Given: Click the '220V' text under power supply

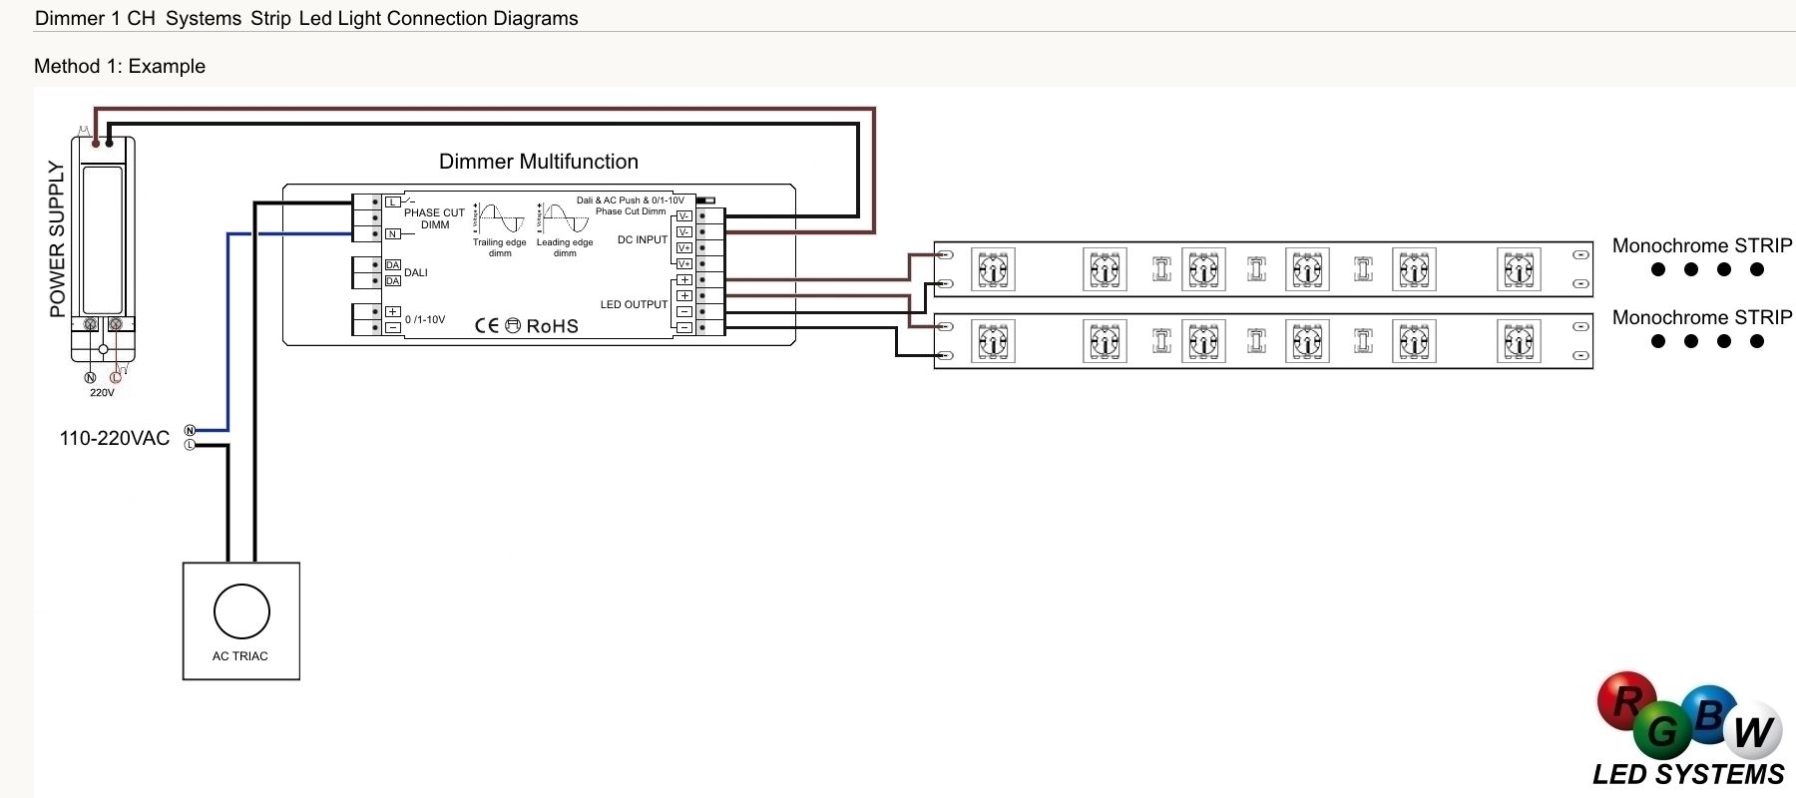Looking at the screenshot, I should [x=102, y=393].
